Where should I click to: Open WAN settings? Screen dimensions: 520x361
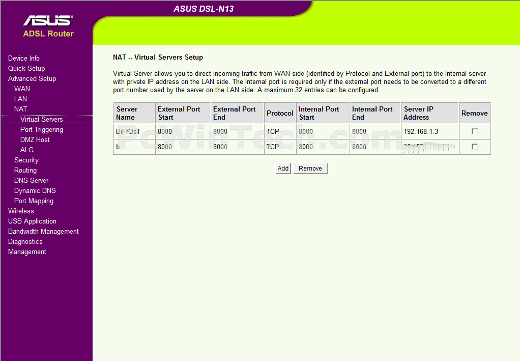point(22,89)
